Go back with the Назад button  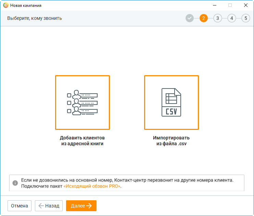pyautogui.click(x=49, y=206)
